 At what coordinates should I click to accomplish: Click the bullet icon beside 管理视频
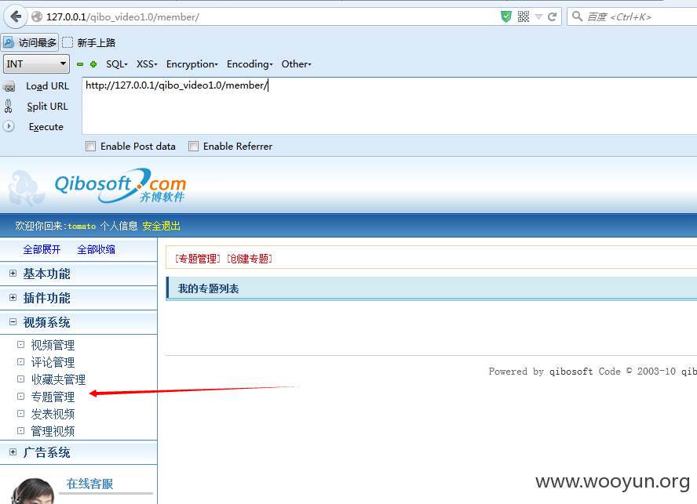pos(20,431)
